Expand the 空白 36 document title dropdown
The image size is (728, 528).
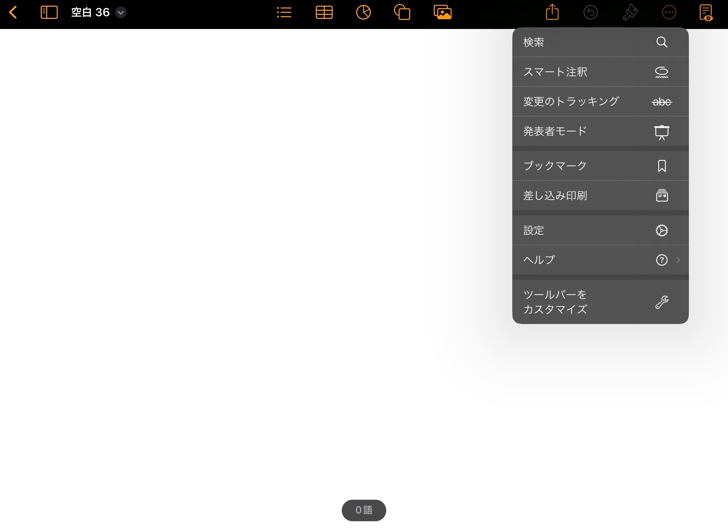(x=121, y=13)
